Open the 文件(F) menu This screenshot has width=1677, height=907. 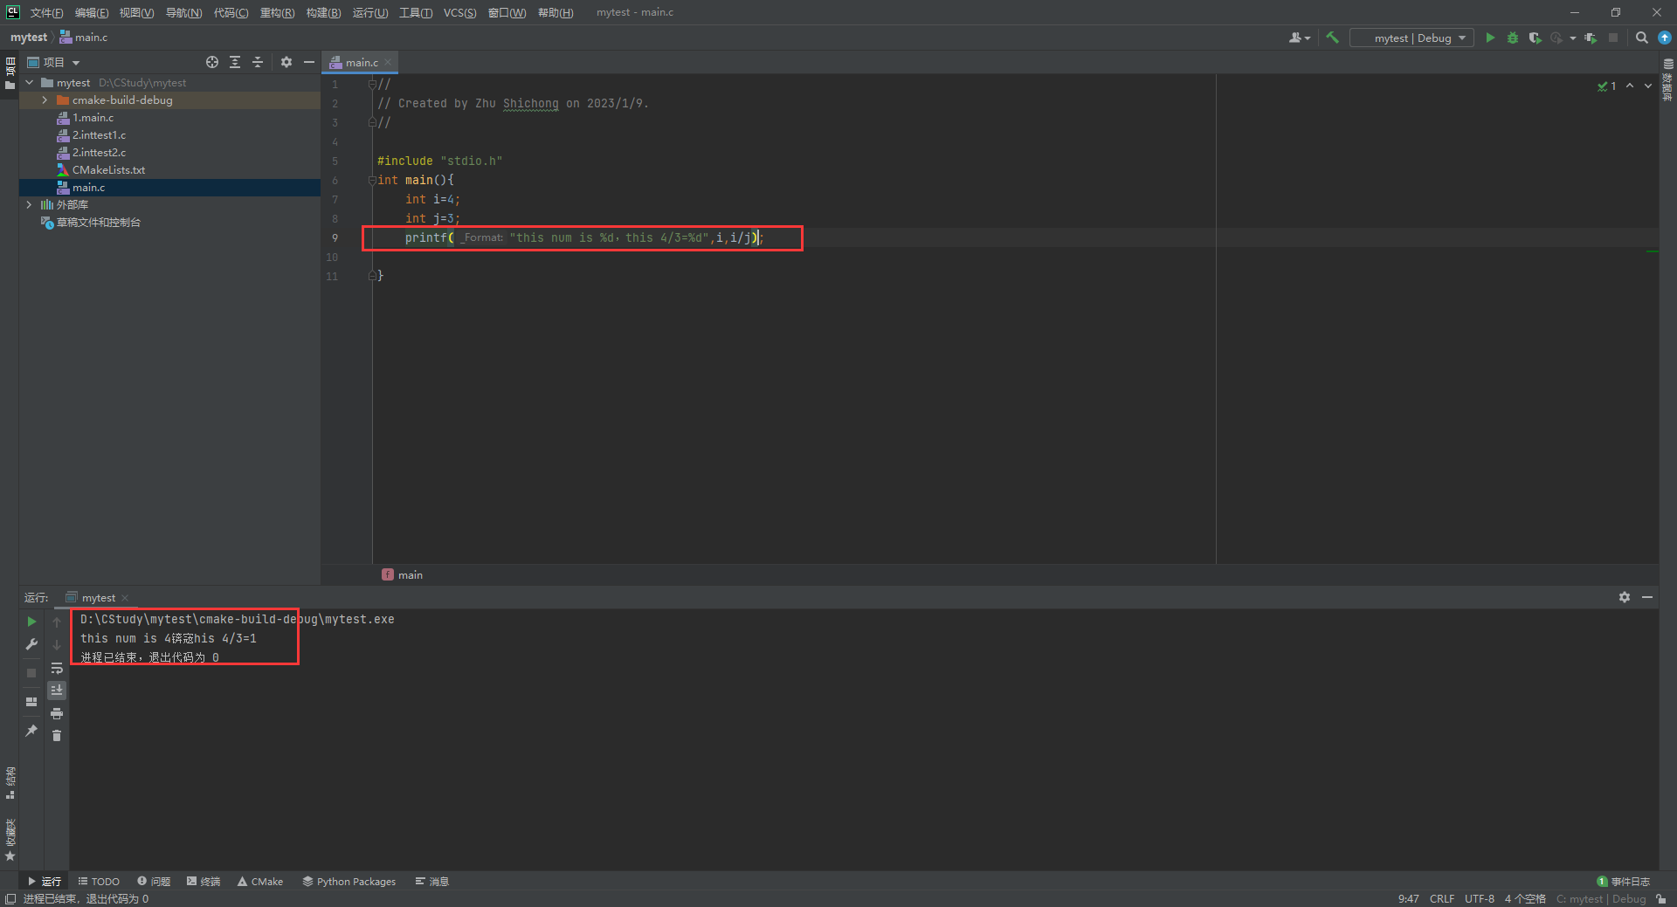[x=47, y=12]
